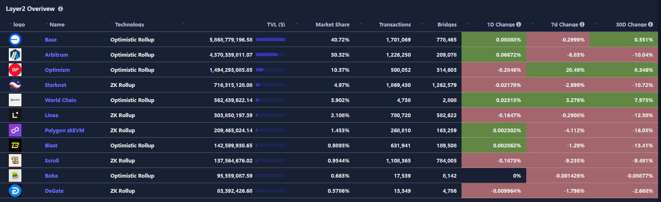The height and width of the screenshot is (202, 661).
Task: Click the Layer2 Overview info icon
Action: pyautogui.click(x=60, y=9)
